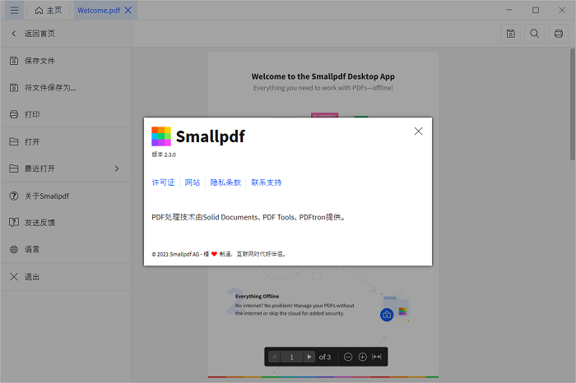This screenshot has width=576, height=383.
Task: Zoom in with the plus icon
Action: [x=362, y=357]
